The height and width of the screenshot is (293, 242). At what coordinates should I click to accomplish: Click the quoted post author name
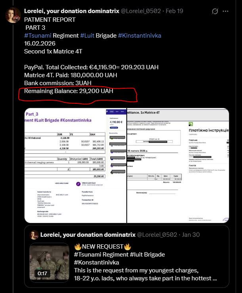[88, 235]
